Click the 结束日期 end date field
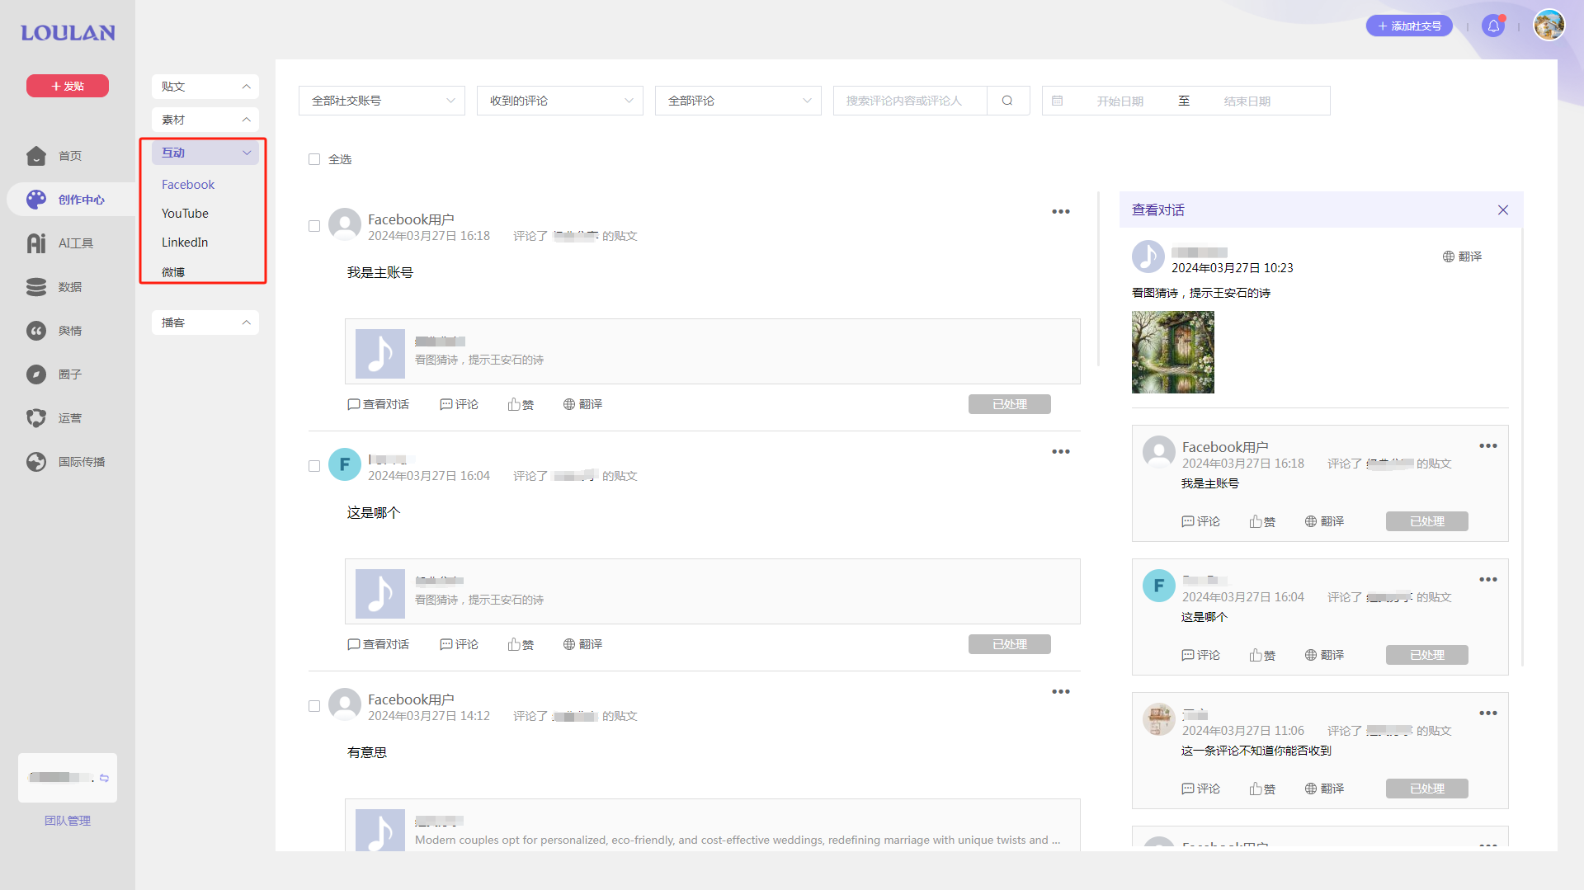The width and height of the screenshot is (1584, 890). [x=1247, y=101]
